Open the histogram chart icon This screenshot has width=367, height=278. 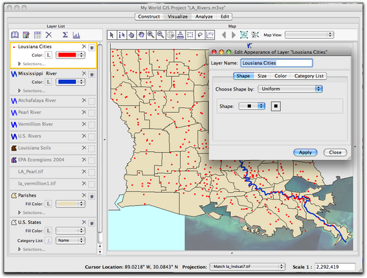tap(76, 35)
